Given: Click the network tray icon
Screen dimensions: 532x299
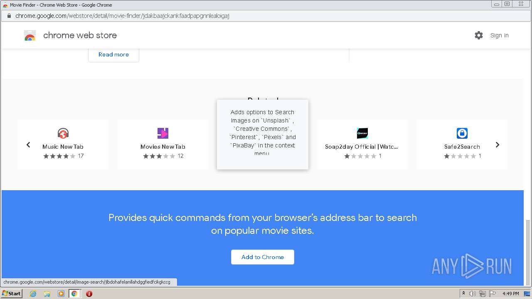Looking at the screenshot, I should point(483,294).
